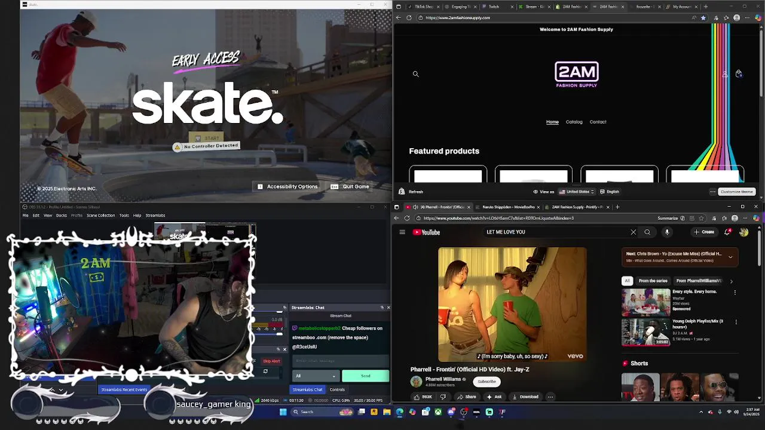Open the OBS Docks menu
The width and height of the screenshot is (765, 430).
(61, 215)
